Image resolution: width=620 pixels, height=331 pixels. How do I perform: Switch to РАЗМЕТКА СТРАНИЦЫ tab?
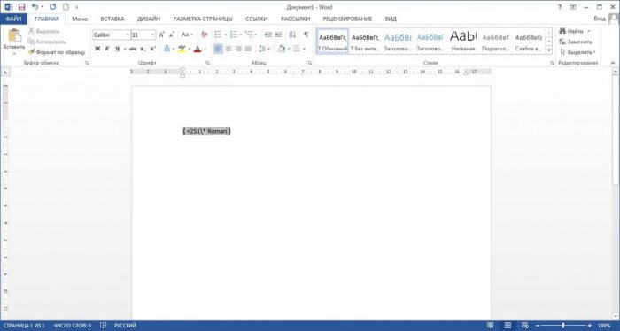coord(203,19)
